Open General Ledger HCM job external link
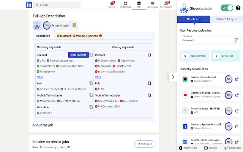 click(237, 111)
